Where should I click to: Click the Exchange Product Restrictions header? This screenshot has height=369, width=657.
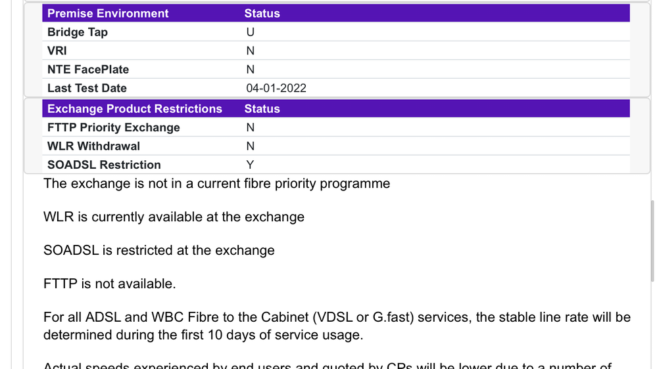click(135, 109)
